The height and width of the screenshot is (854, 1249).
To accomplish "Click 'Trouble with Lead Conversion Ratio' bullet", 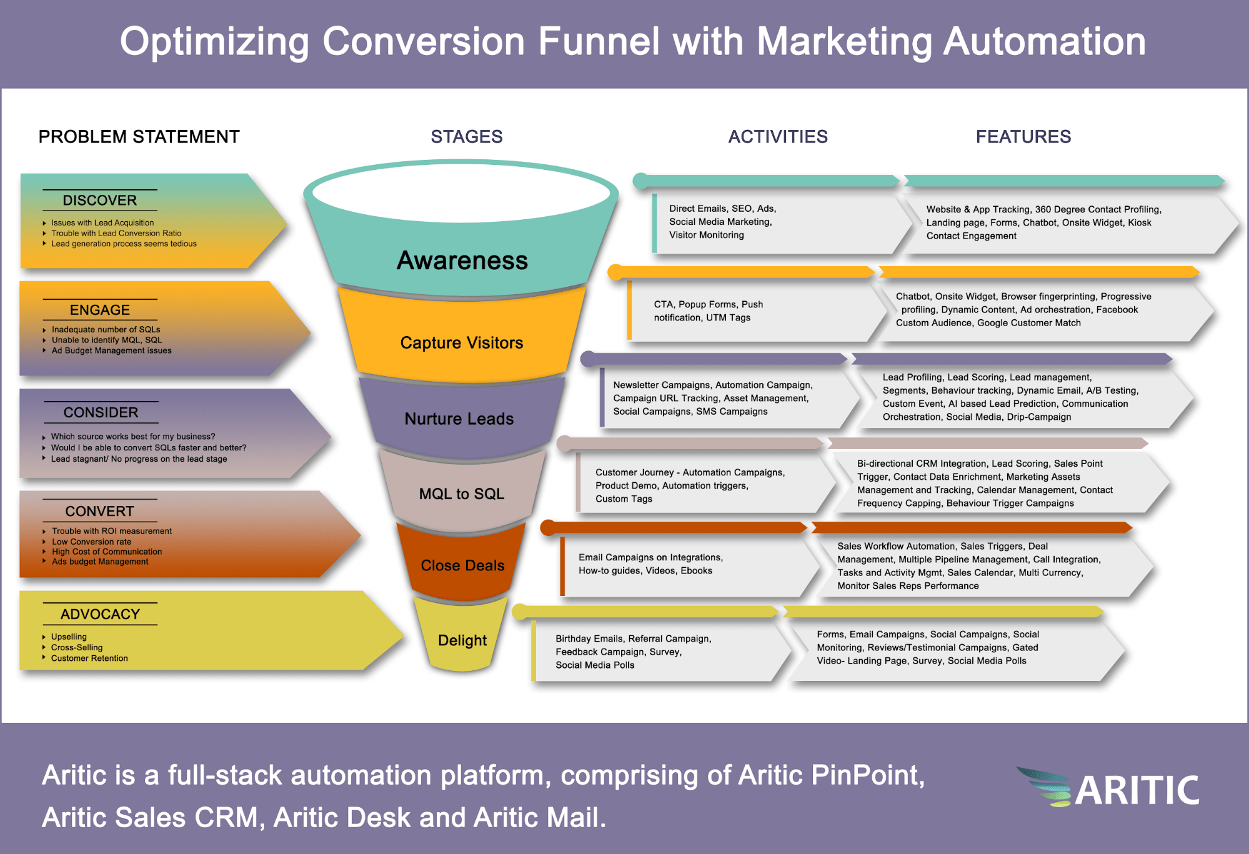I will pos(116,233).
